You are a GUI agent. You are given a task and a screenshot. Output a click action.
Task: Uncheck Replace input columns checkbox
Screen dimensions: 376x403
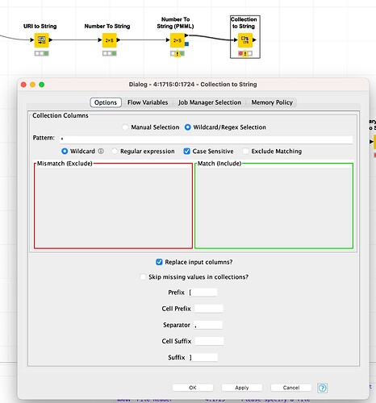click(159, 262)
